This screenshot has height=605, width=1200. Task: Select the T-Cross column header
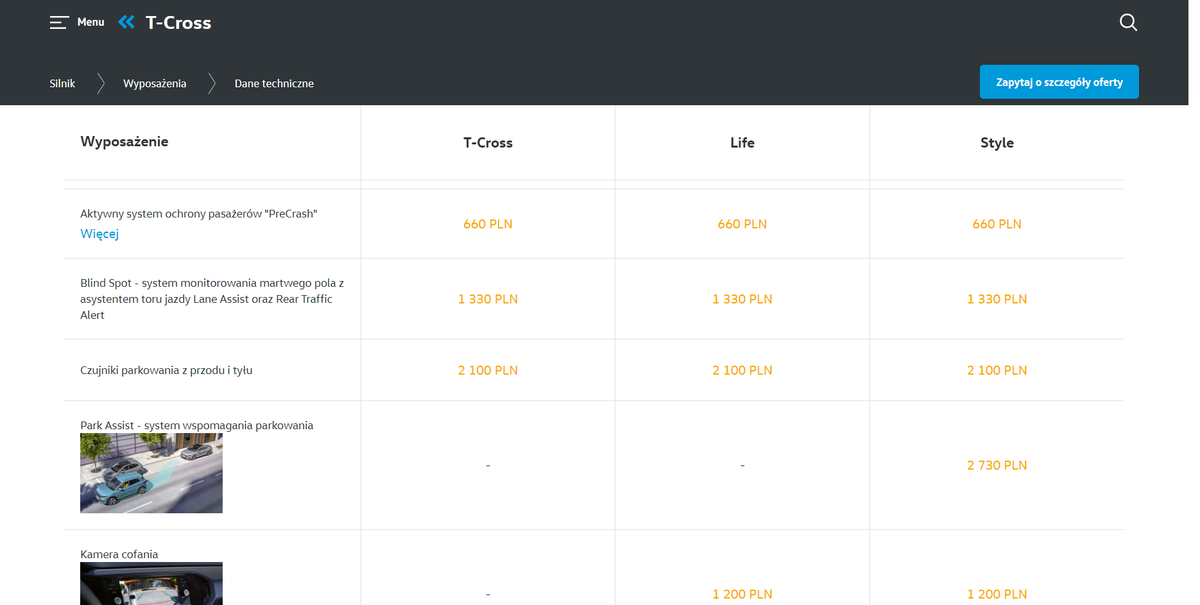488,143
